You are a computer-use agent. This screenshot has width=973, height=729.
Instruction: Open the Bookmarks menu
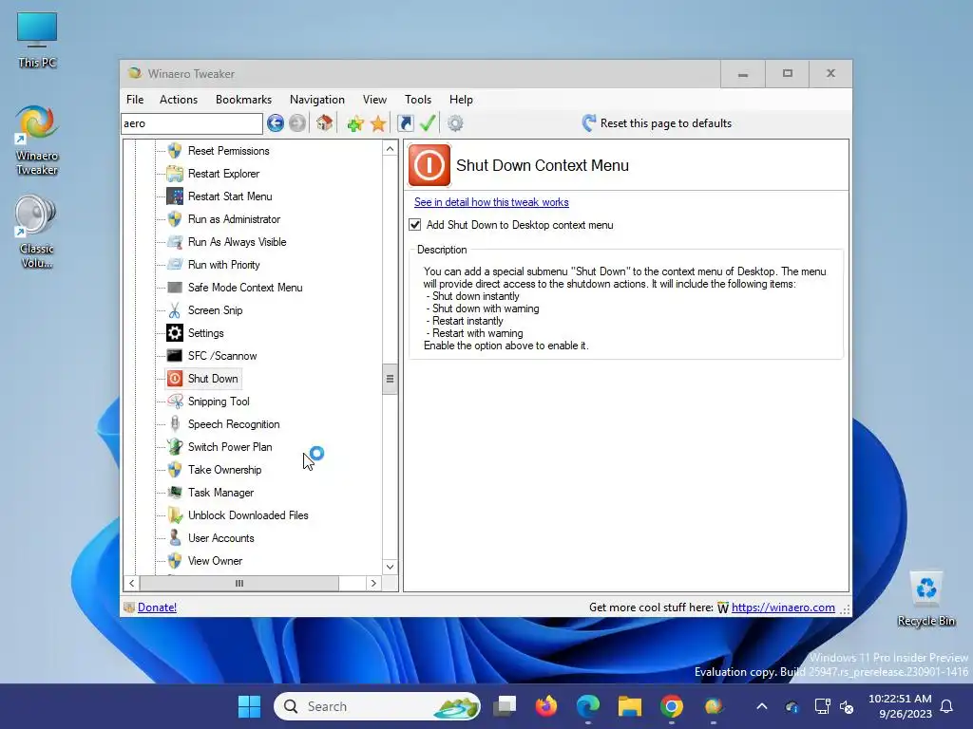click(x=243, y=99)
